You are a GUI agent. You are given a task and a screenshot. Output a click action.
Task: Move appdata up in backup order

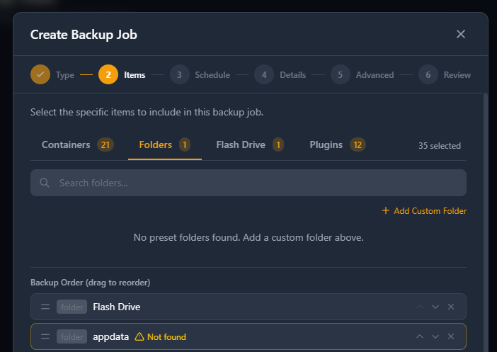(x=420, y=336)
